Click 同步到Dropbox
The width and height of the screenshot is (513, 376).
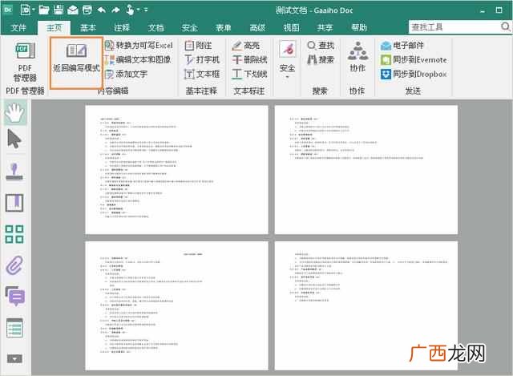[414, 75]
